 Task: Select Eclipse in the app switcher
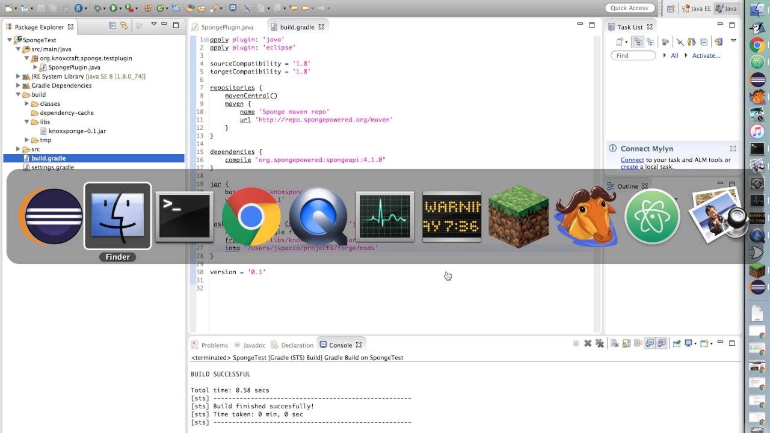coord(51,216)
